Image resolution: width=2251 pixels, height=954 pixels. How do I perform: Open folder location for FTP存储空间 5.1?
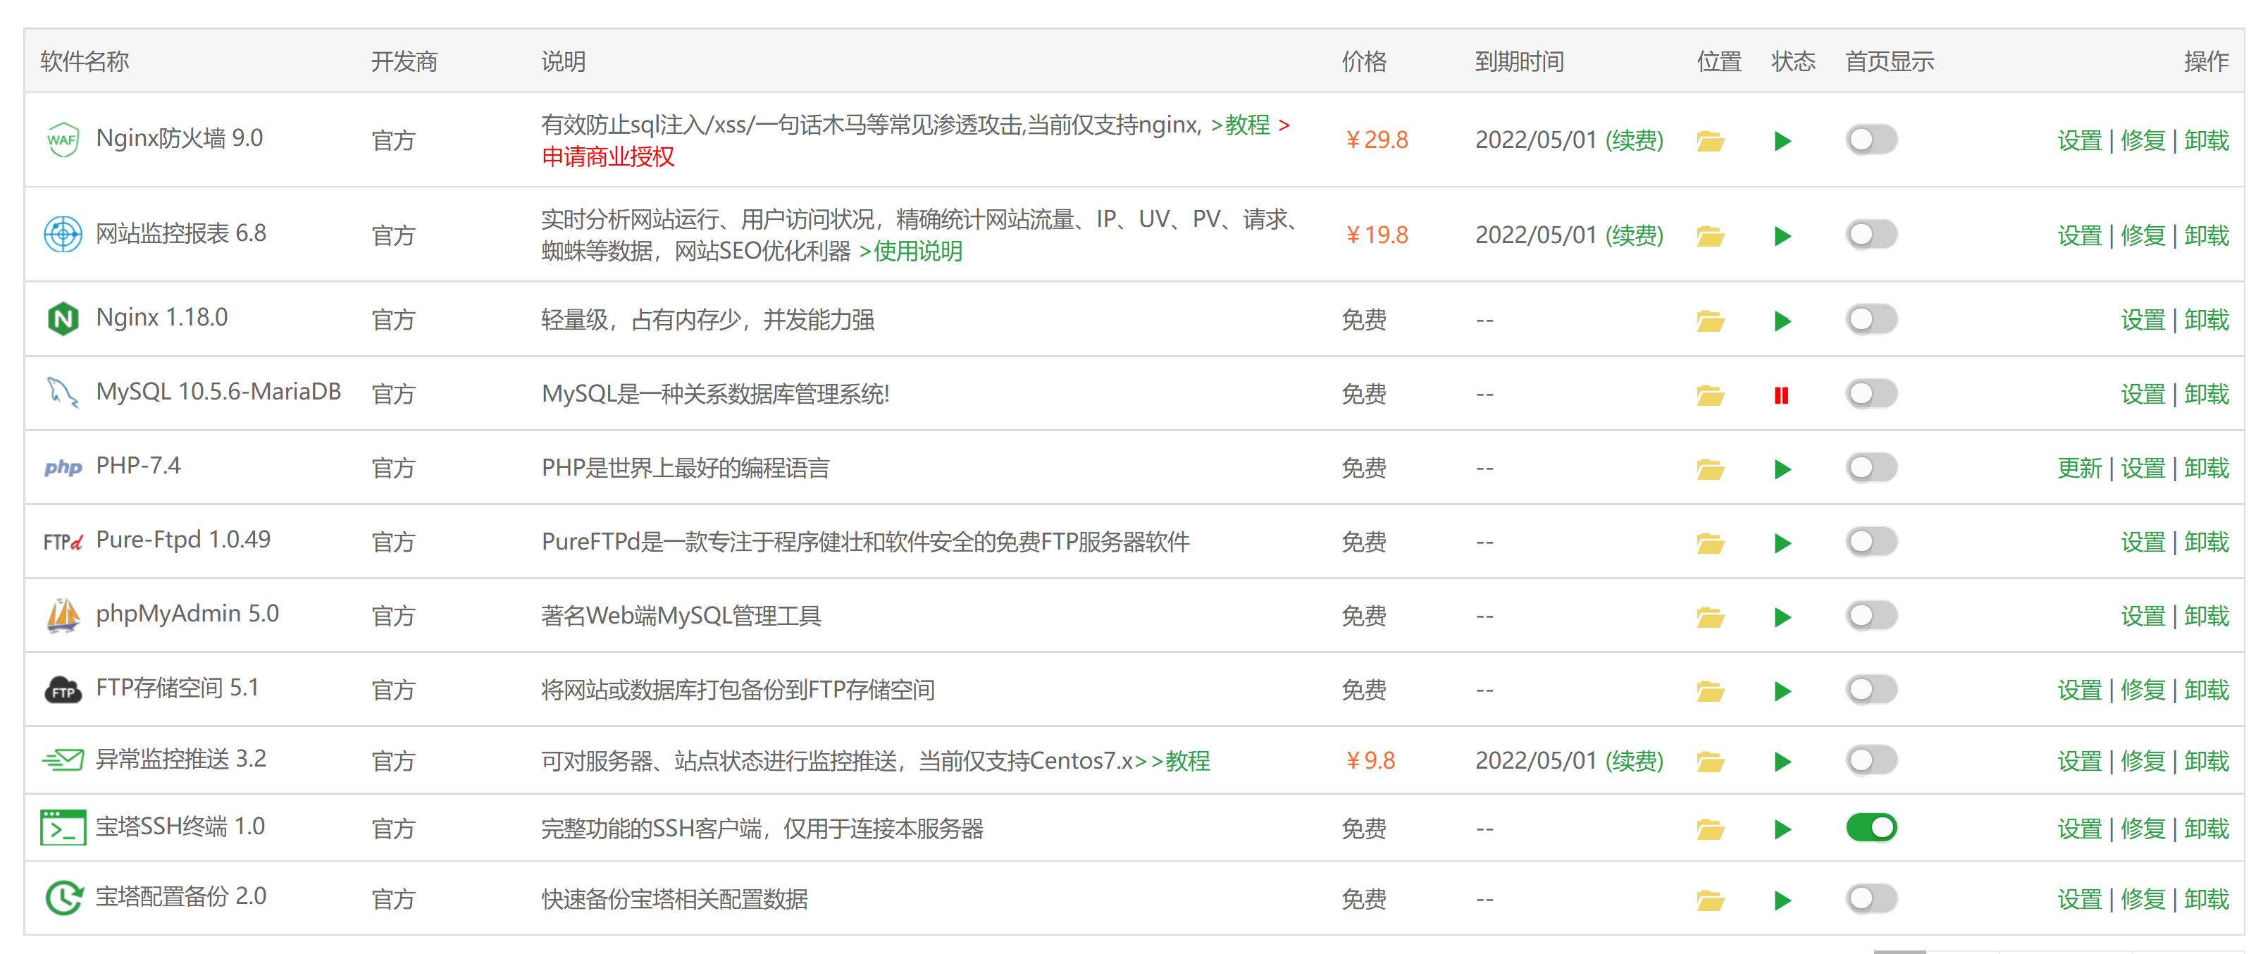(1710, 691)
